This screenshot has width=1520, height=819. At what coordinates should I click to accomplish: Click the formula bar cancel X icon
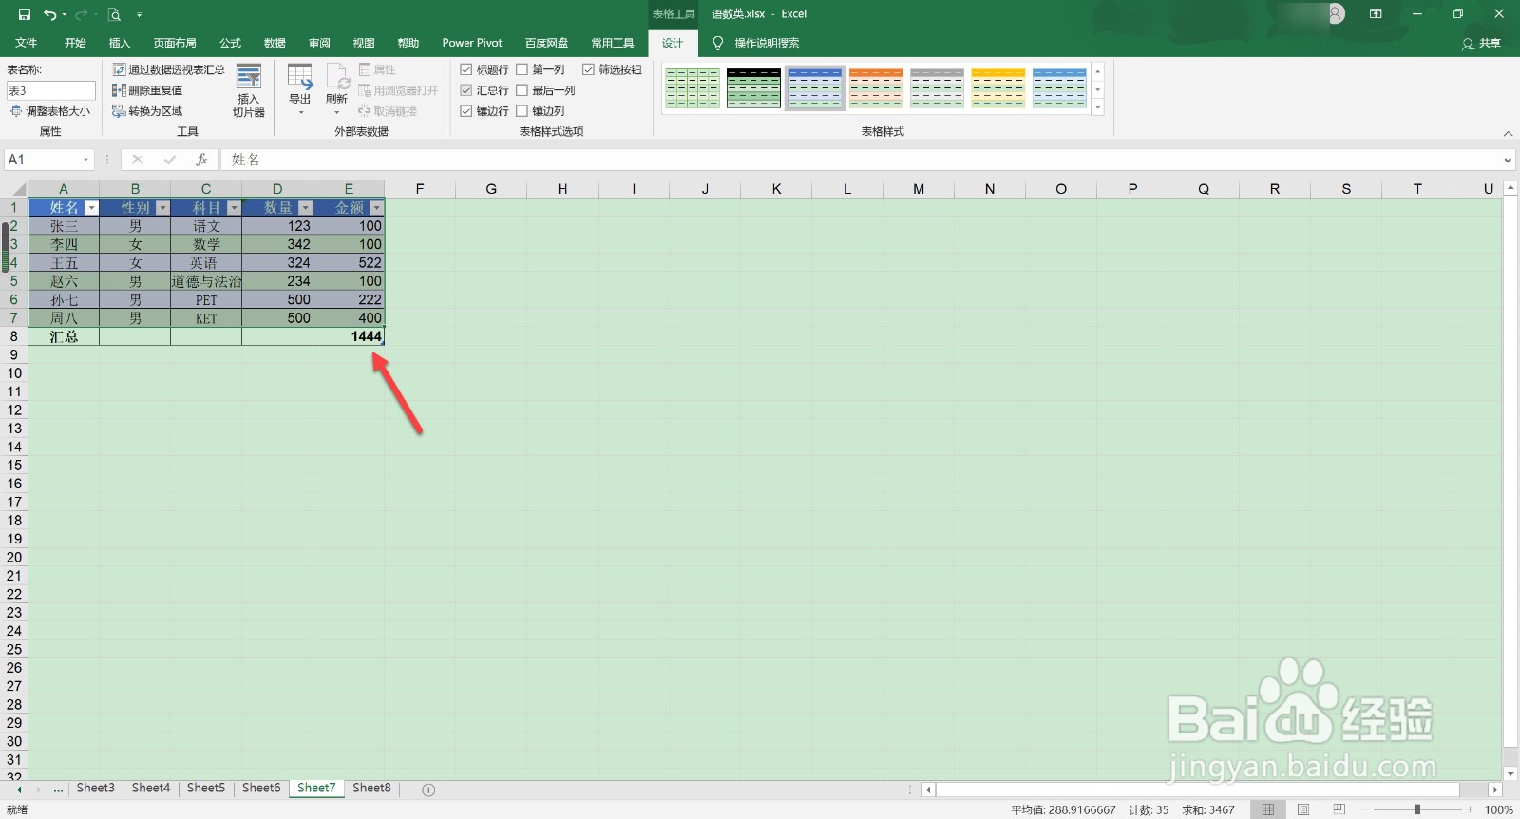point(138,160)
